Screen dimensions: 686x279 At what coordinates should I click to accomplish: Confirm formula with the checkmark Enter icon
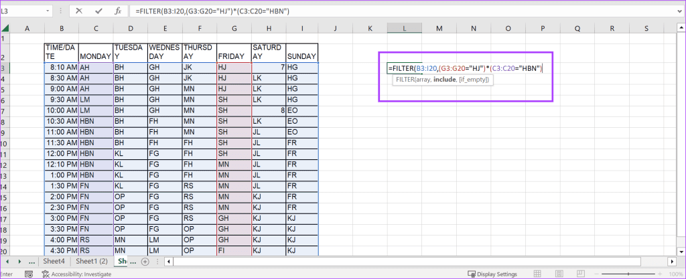tap(98, 11)
